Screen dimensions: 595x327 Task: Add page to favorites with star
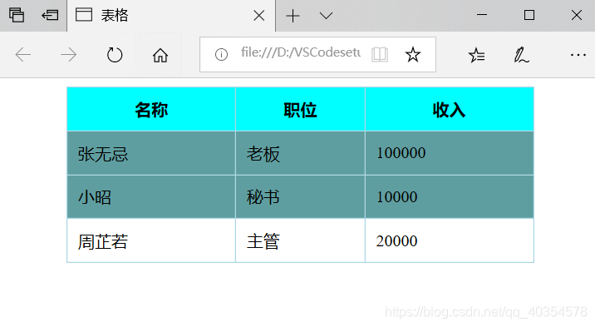click(412, 54)
